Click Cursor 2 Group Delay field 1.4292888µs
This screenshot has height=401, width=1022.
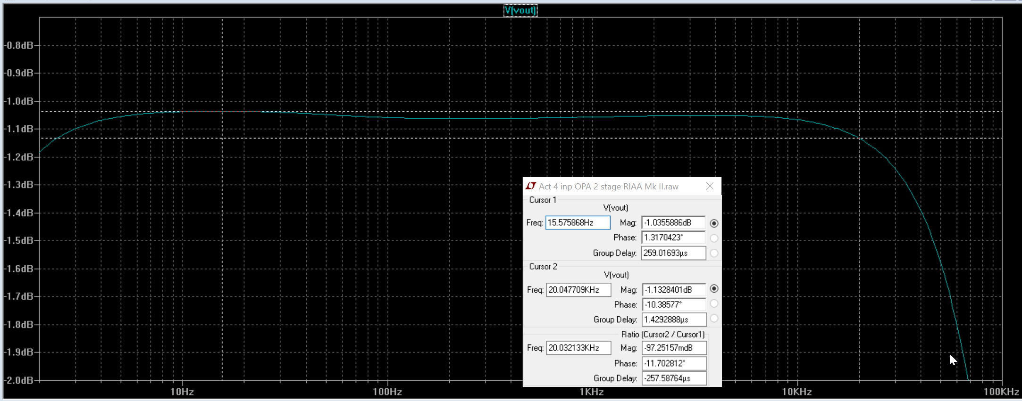coord(674,319)
